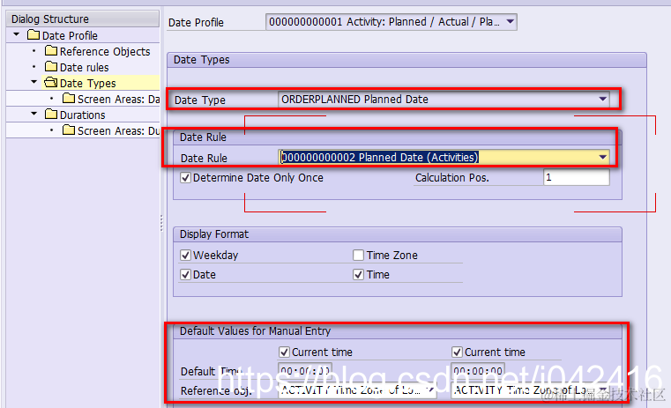Image resolution: width=671 pixels, height=408 pixels.
Task: Open Reference Objects in dialog structure
Action: (105, 52)
